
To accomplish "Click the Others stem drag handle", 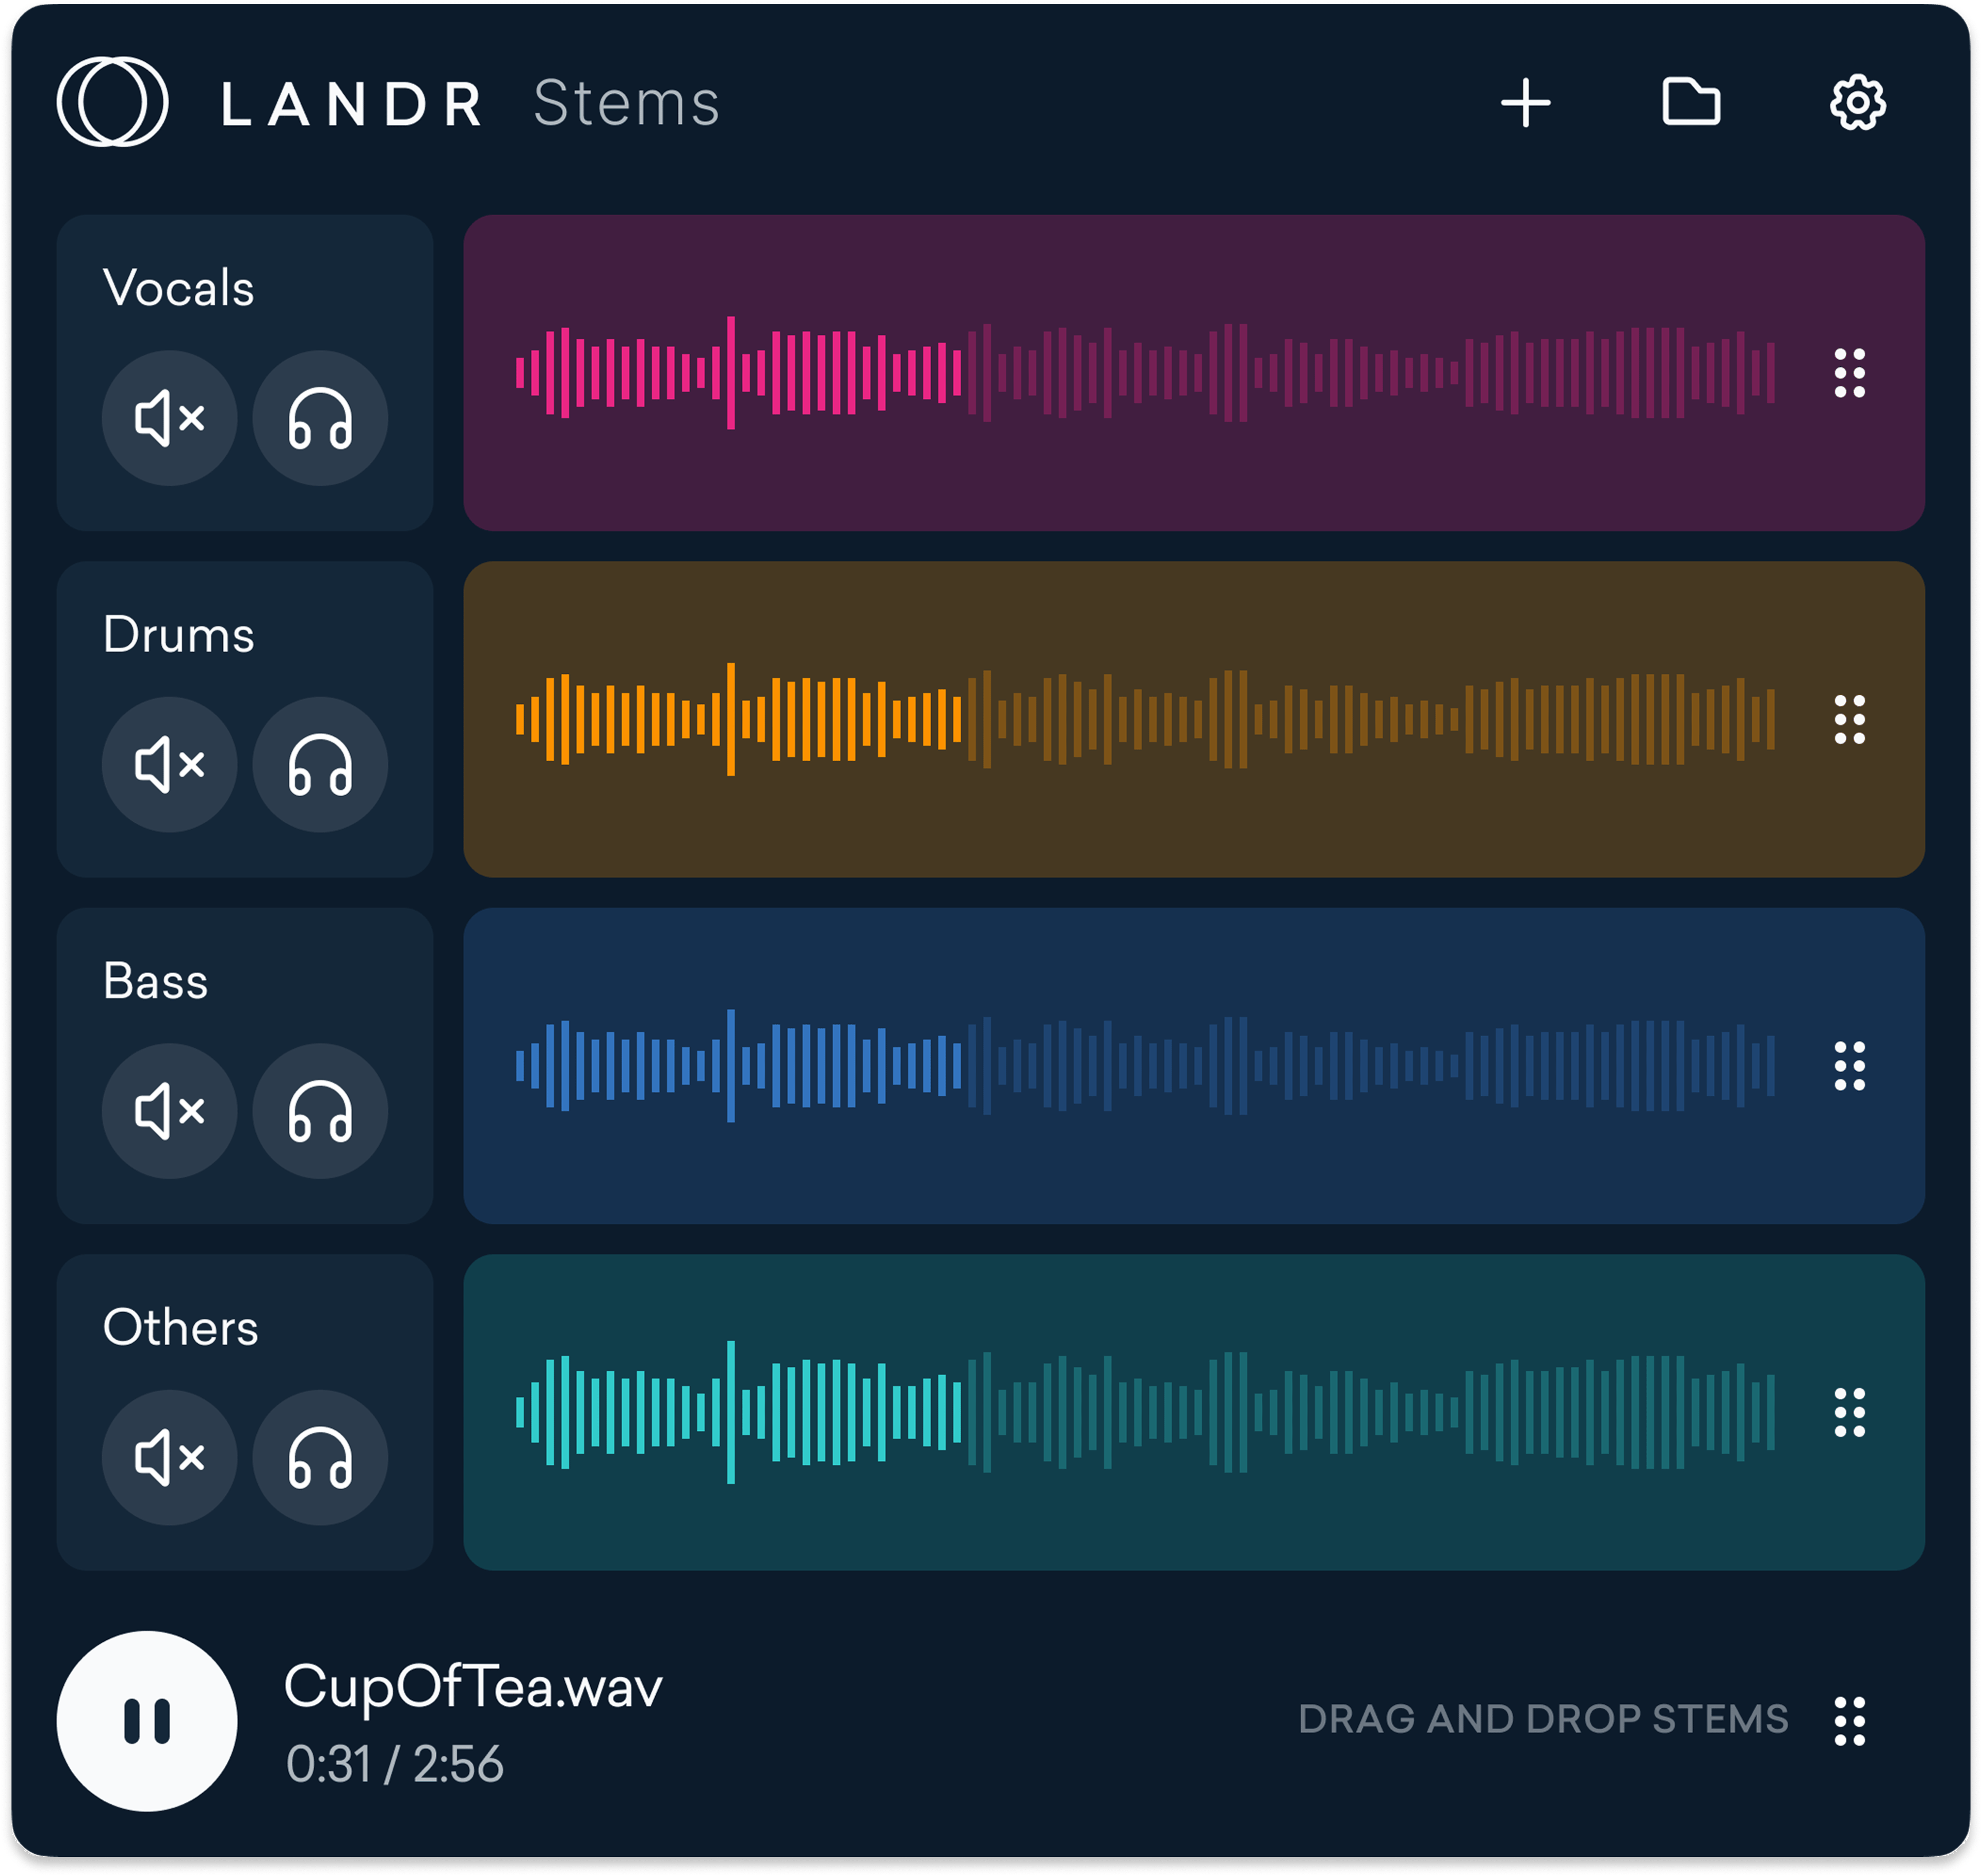I will coord(1849,1413).
